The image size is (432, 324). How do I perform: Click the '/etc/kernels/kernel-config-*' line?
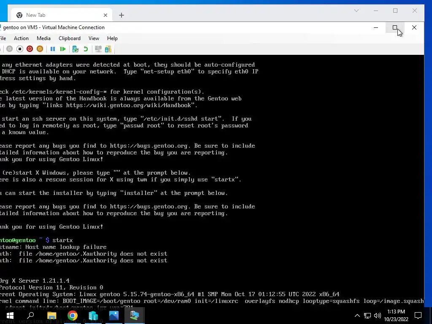pos(102,92)
